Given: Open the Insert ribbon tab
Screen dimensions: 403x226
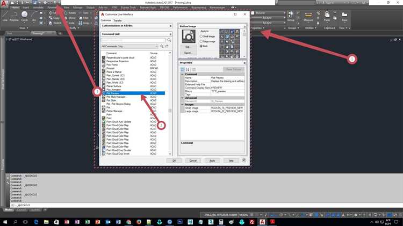Looking at the screenshot, I should 26,8.
